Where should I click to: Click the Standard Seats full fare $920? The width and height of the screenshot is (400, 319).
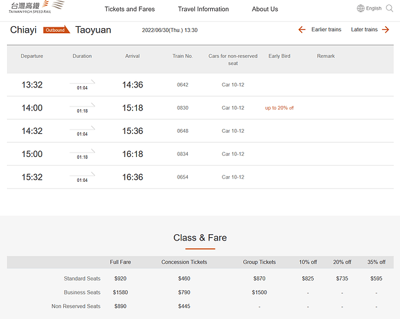tap(120, 279)
